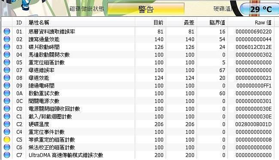The width and height of the screenshot is (279, 160).
Task: Click the 最差 column header
Action: pos(181,23)
